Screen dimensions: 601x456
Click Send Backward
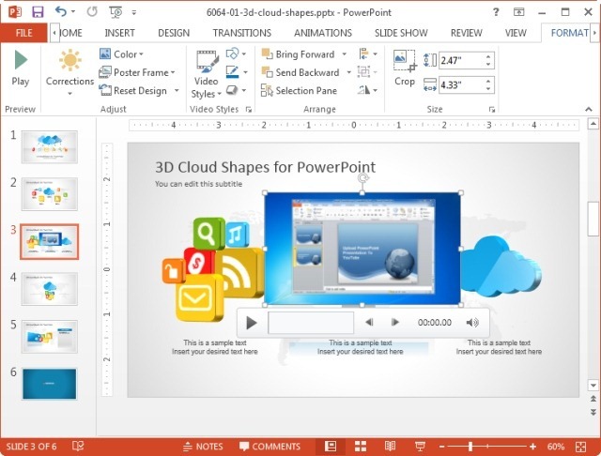pos(300,72)
